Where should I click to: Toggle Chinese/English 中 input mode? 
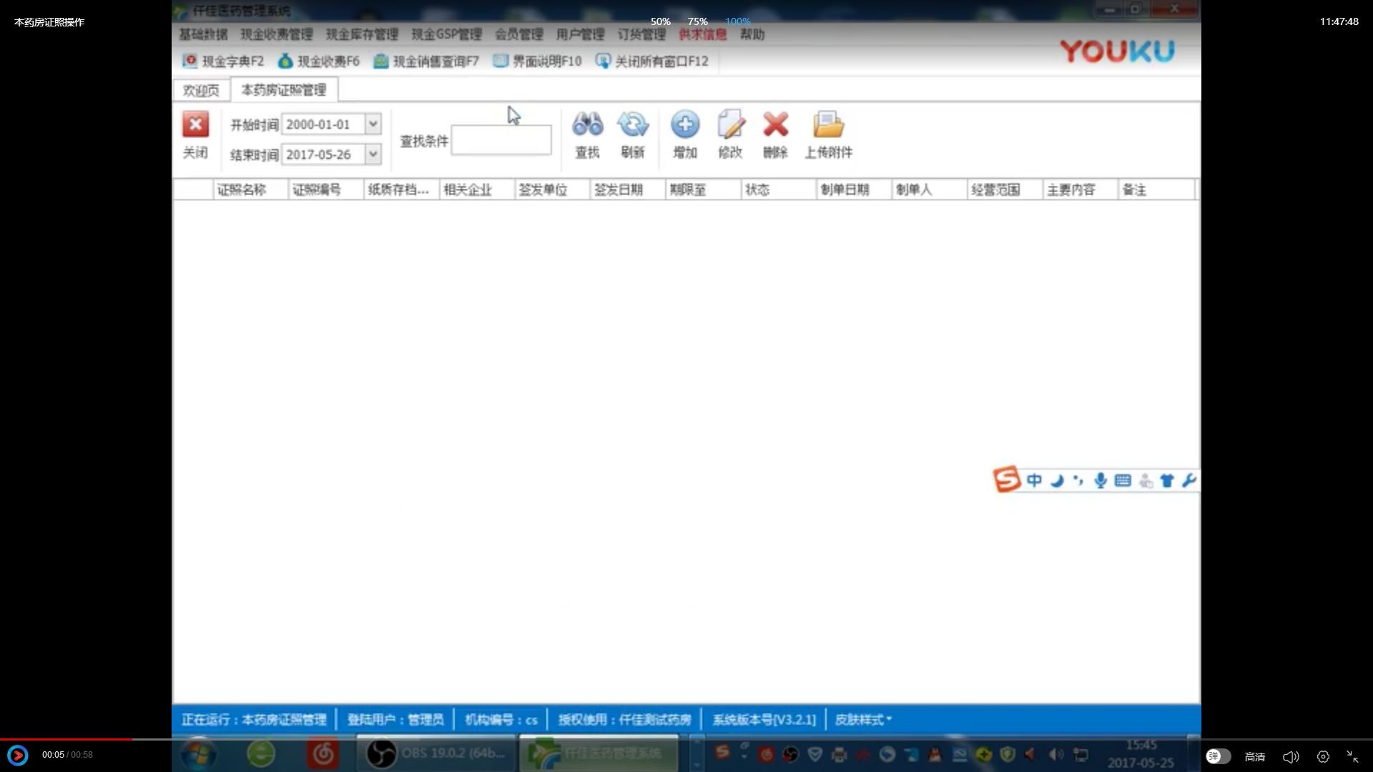coord(1034,480)
